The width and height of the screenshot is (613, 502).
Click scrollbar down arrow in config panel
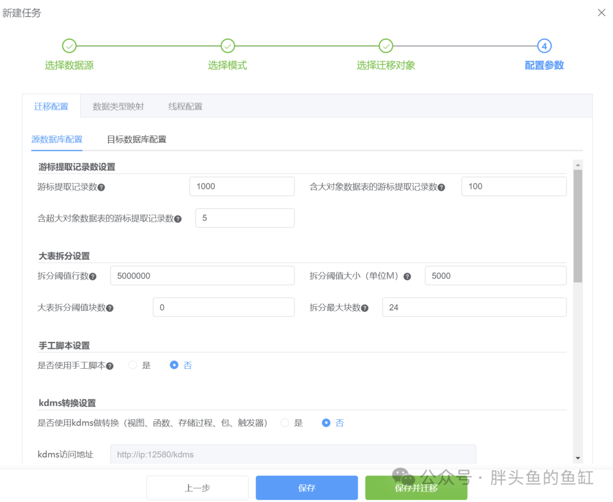(x=578, y=458)
